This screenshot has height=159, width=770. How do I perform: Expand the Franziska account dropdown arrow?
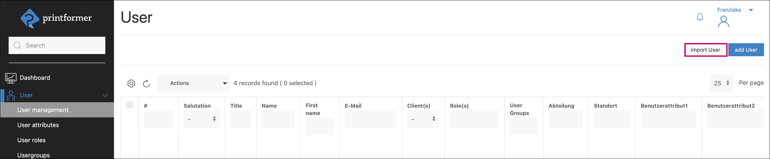tap(751, 10)
